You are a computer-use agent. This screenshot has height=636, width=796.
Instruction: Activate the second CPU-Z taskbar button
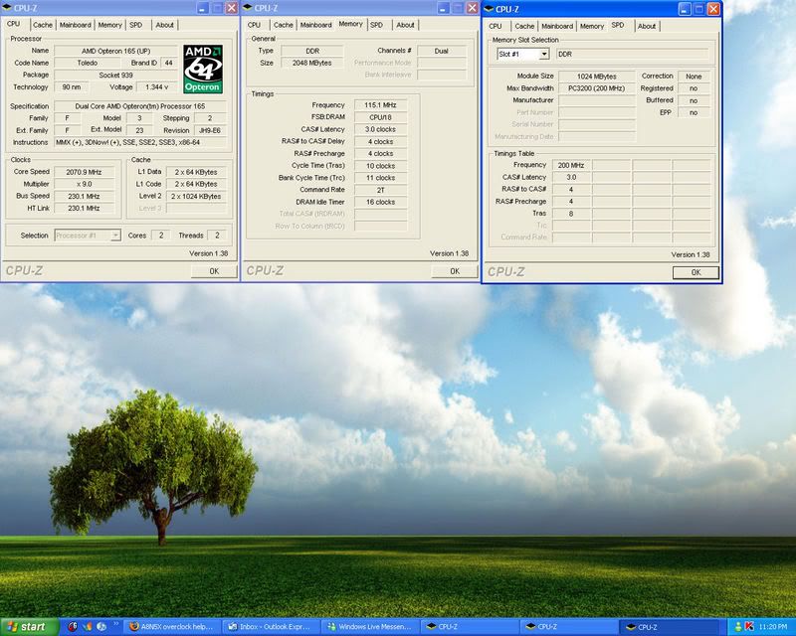568,627
